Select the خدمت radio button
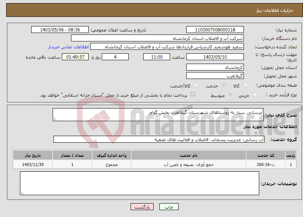The height and width of the screenshot is (217, 303). [x=224, y=85]
